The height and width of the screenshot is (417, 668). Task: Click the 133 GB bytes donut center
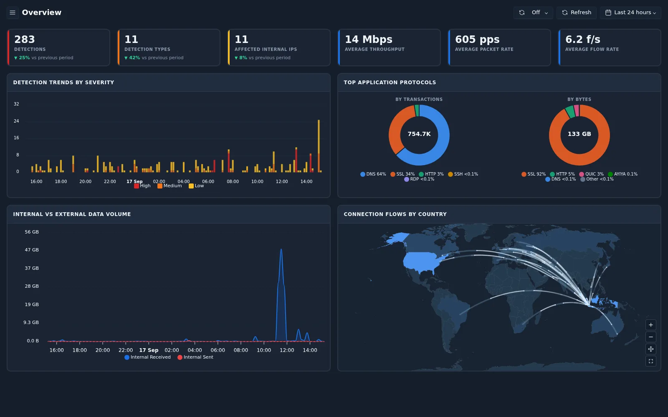pyautogui.click(x=579, y=134)
